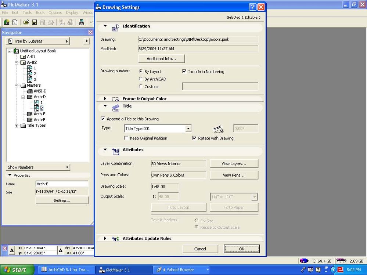This screenshot has width=367, height=275.
Task: Click the Name field containing Arch-E
Action: (x=62, y=184)
